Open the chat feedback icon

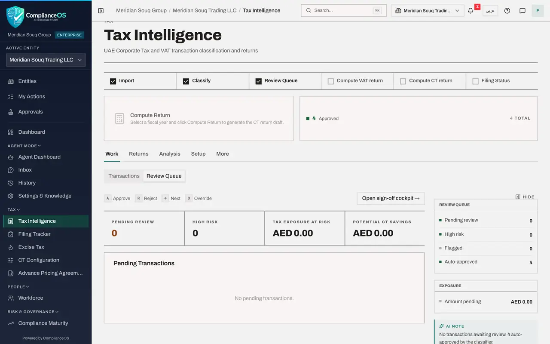pos(522,11)
